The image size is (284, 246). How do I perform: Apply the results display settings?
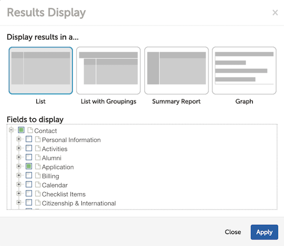click(264, 232)
